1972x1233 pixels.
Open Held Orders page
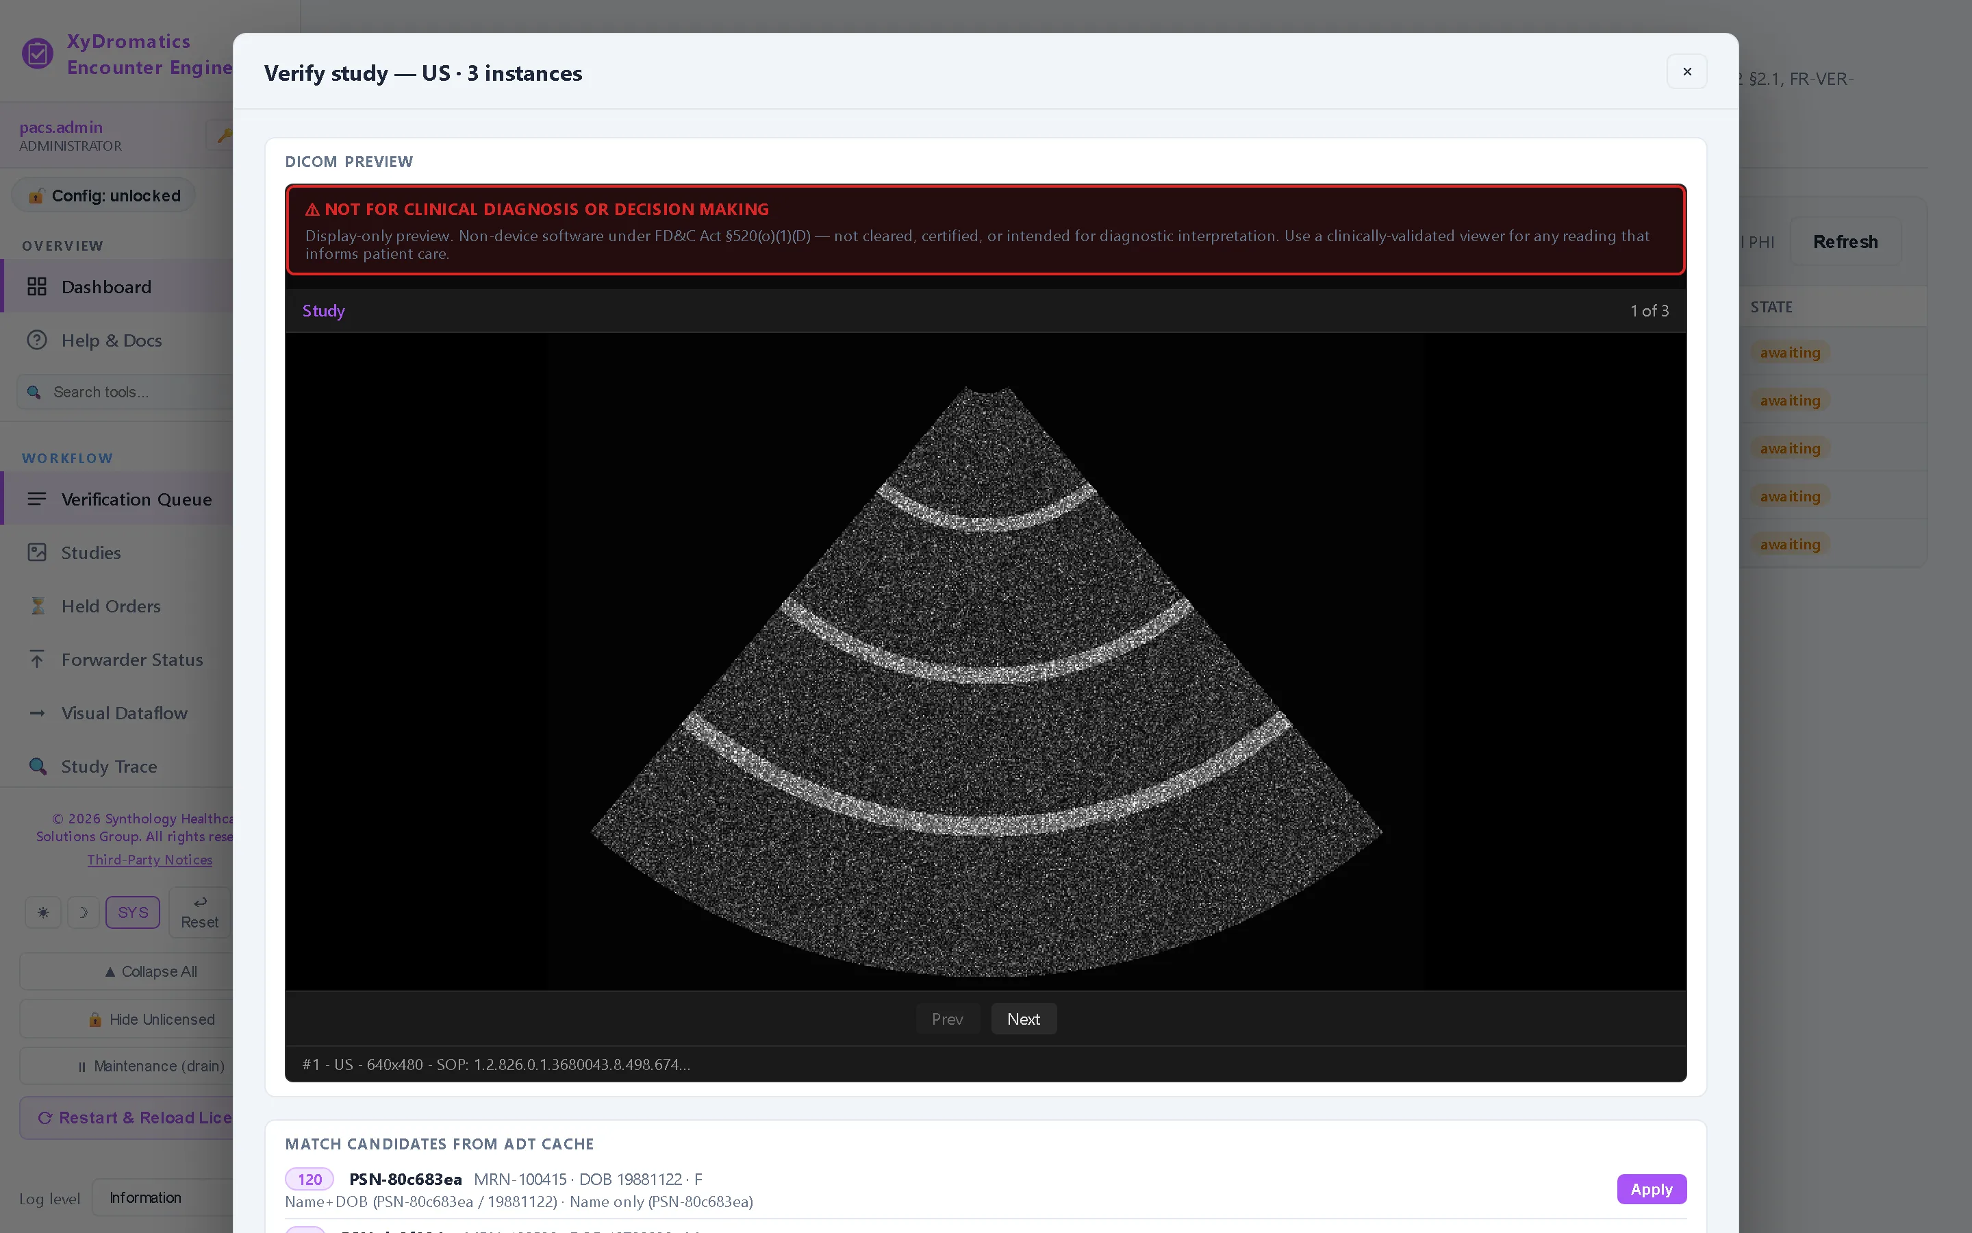(116, 606)
